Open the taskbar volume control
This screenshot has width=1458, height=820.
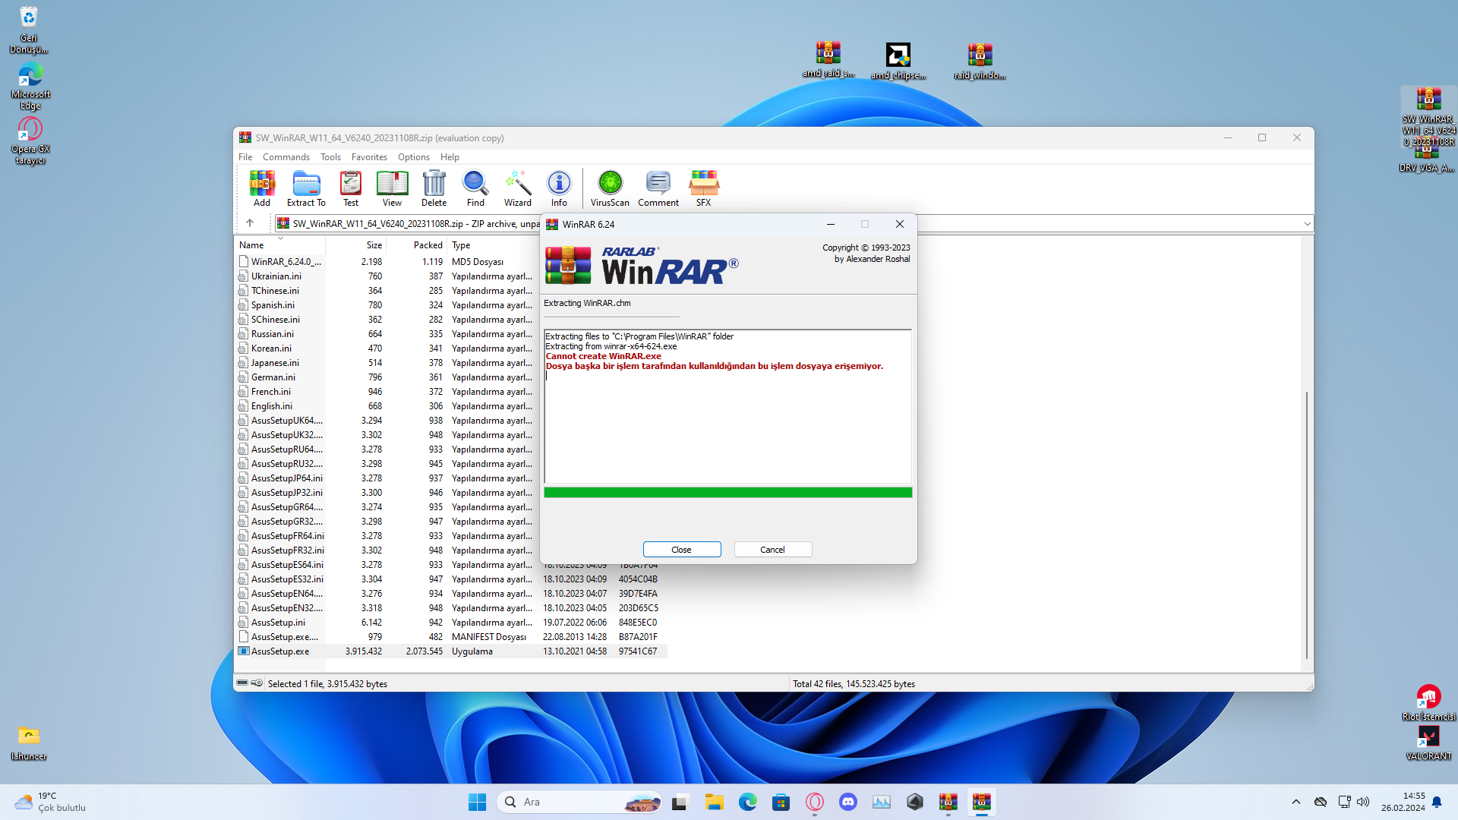tap(1363, 802)
